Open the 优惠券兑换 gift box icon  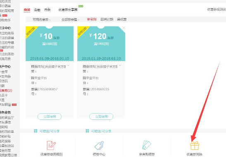[195, 145]
